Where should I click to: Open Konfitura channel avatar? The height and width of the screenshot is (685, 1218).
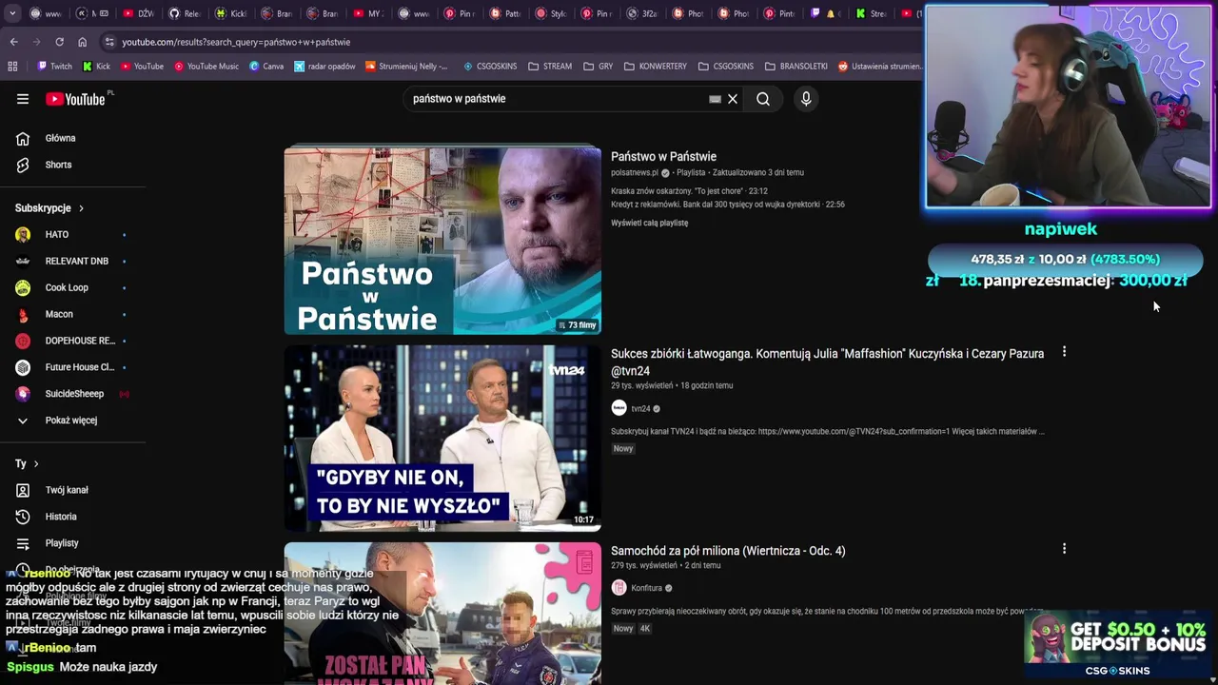[x=619, y=588]
